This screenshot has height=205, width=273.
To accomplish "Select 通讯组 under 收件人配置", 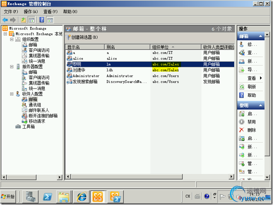I will pos(35,105).
